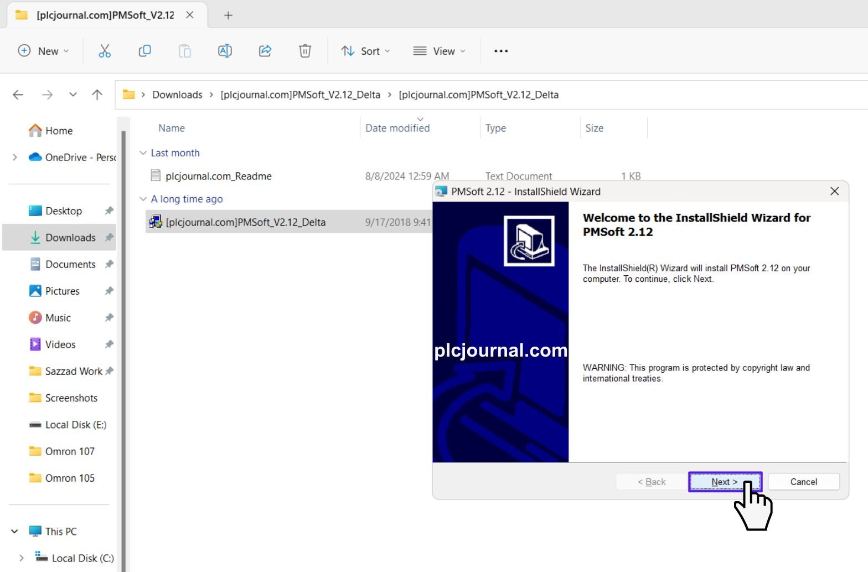The height and width of the screenshot is (572, 868).
Task: Click the Cut scissors icon
Action: [105, 51]
